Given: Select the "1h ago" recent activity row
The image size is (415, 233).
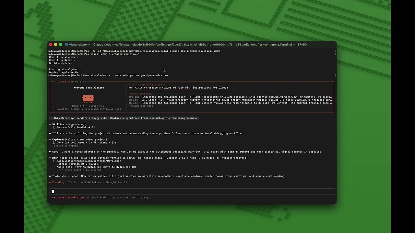Looking at the screenshot, I should pos(230,103).
